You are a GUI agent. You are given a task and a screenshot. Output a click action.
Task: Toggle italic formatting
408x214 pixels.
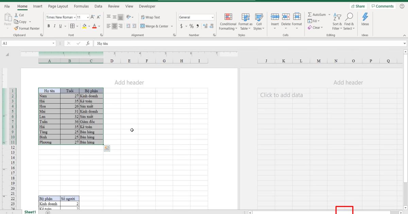54,25
